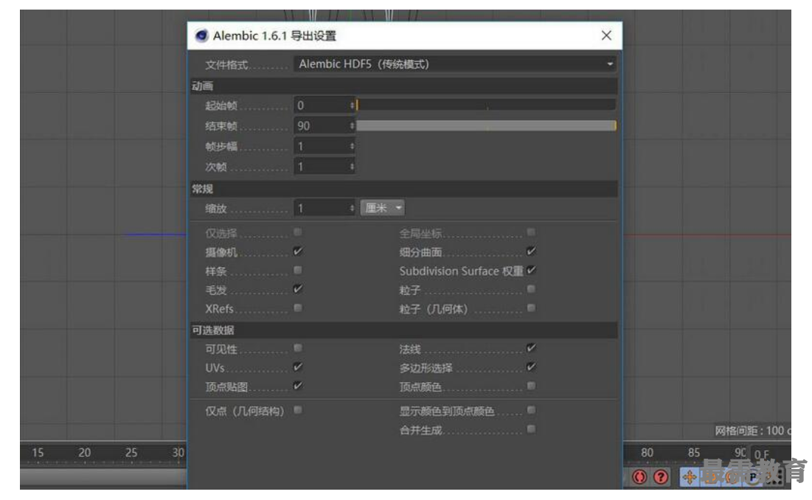Viewport: 812px width, 500px height.
Task: Click the red question-mark keyframe selection icon
Action: pos(661,476)
